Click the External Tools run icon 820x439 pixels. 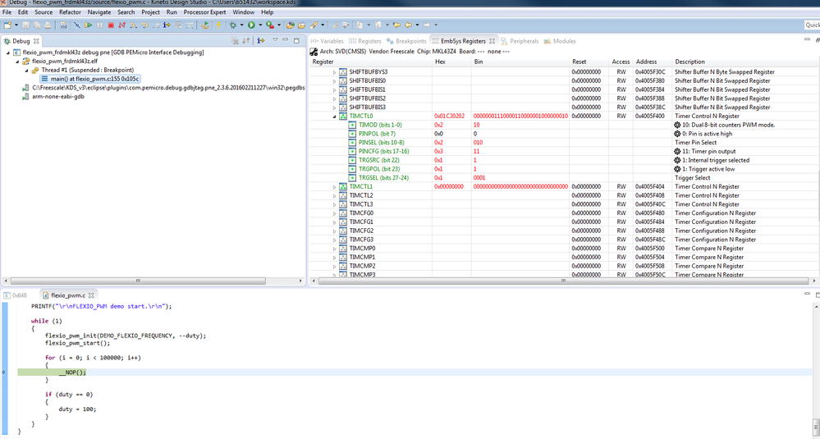(x=269, y=25)
